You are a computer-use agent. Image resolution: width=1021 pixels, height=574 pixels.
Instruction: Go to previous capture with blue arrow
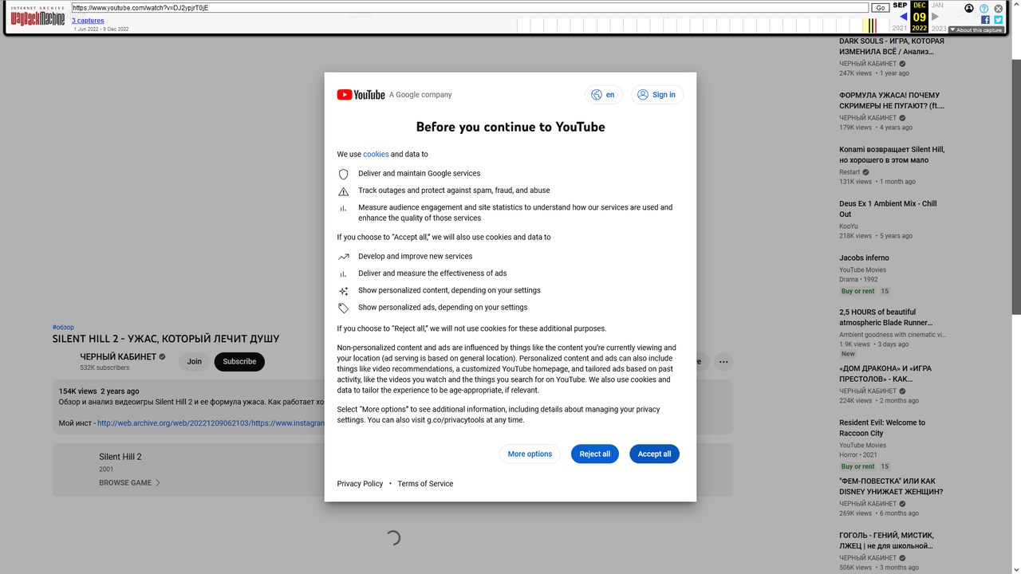[903, 17]
